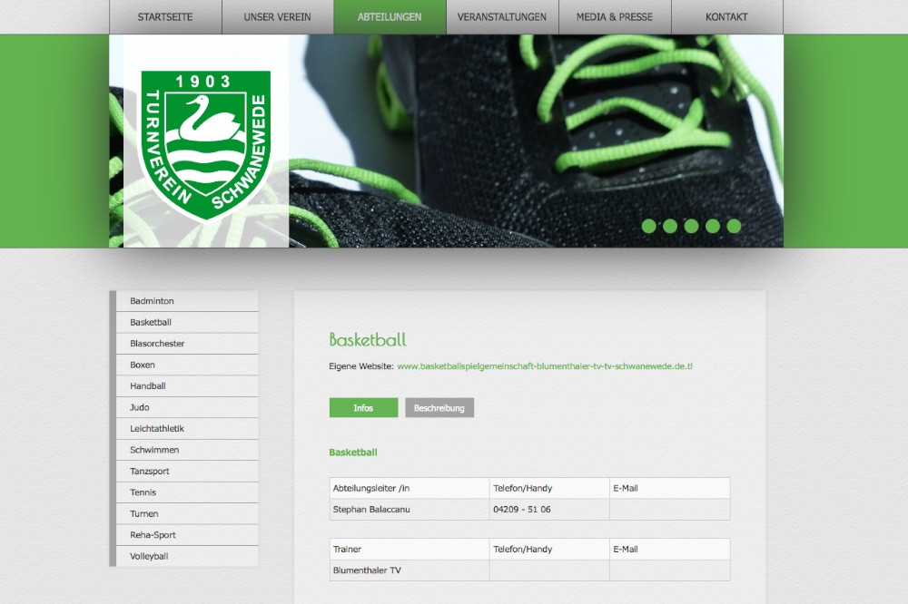
Task: Click the large Basketball page heading
Action: coord(368,339)
